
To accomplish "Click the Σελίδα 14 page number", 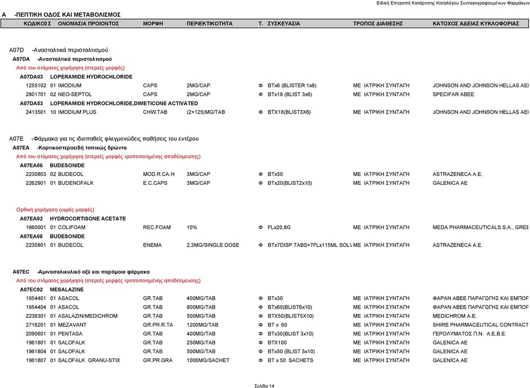I will 264,386.
